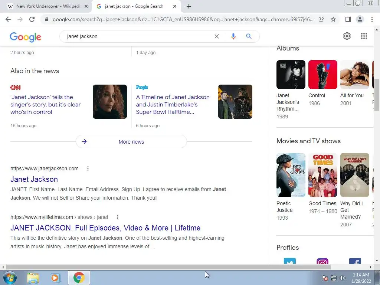Launch Windows Media Player from taskbar
Viewport: 380px width, 285px height.
55,278
